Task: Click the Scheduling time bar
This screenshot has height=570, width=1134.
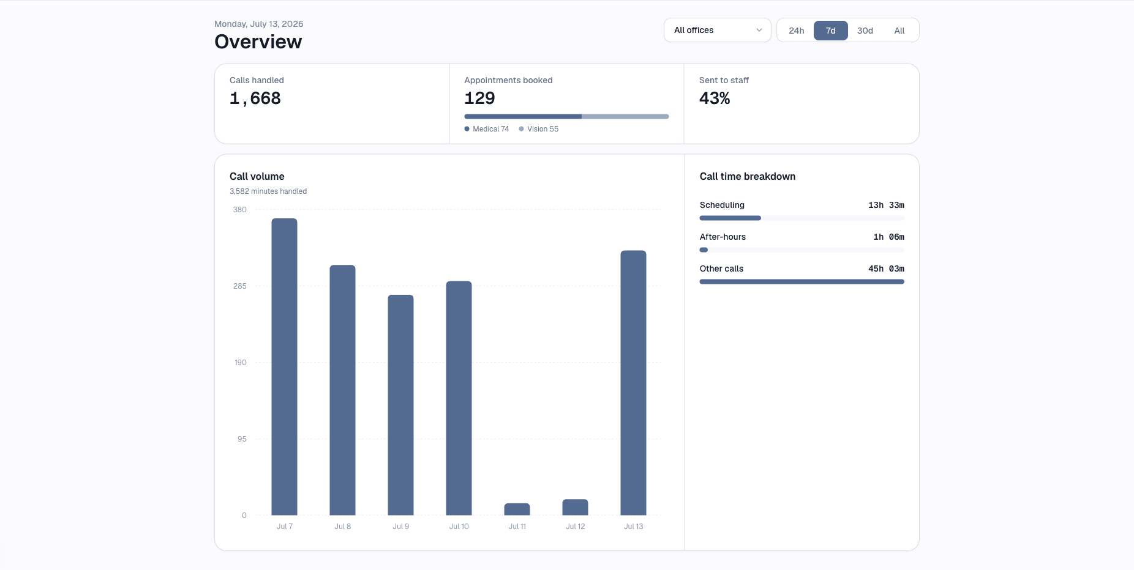Action: pyautogui.click(x=802, y=218)
